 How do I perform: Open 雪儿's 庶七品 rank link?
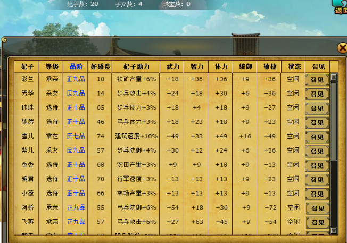pyautogui.click(x=76, y=136)
